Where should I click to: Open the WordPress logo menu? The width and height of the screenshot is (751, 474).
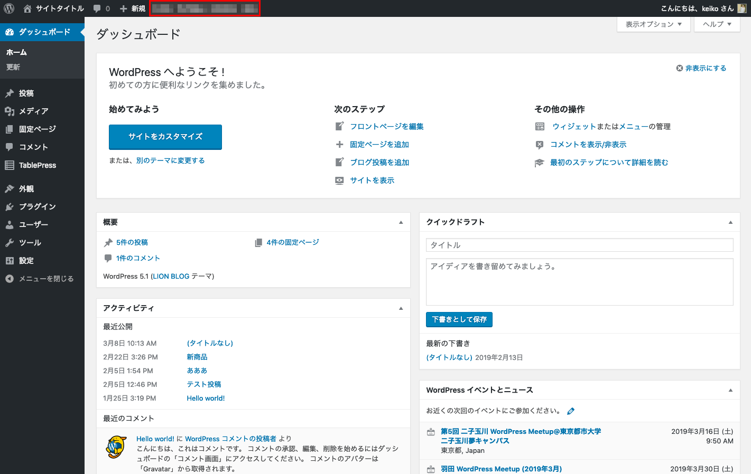point(9,8)
